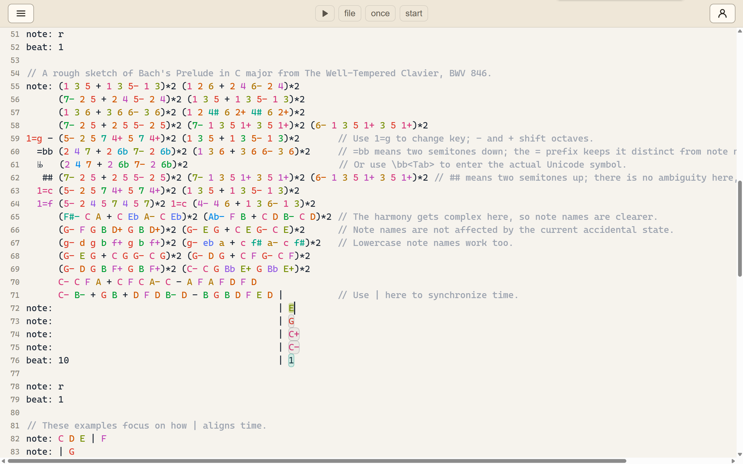The height and width of the screenshot is (464, 743).
Task: Open the user account icon
Action: [x=722, y=14]
